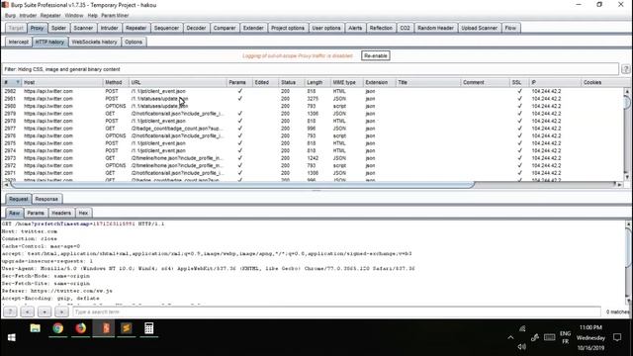633x356 pixels.
Task: Sort the table by Method column
Action: coord(116,82)
